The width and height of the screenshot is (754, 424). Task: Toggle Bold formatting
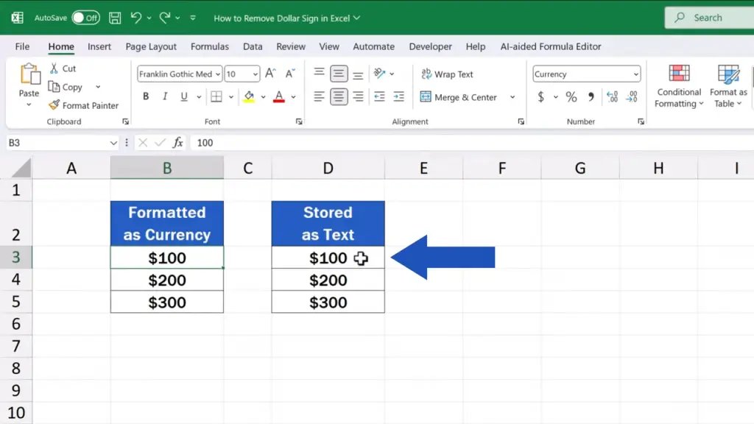click(x=146, y=97)
